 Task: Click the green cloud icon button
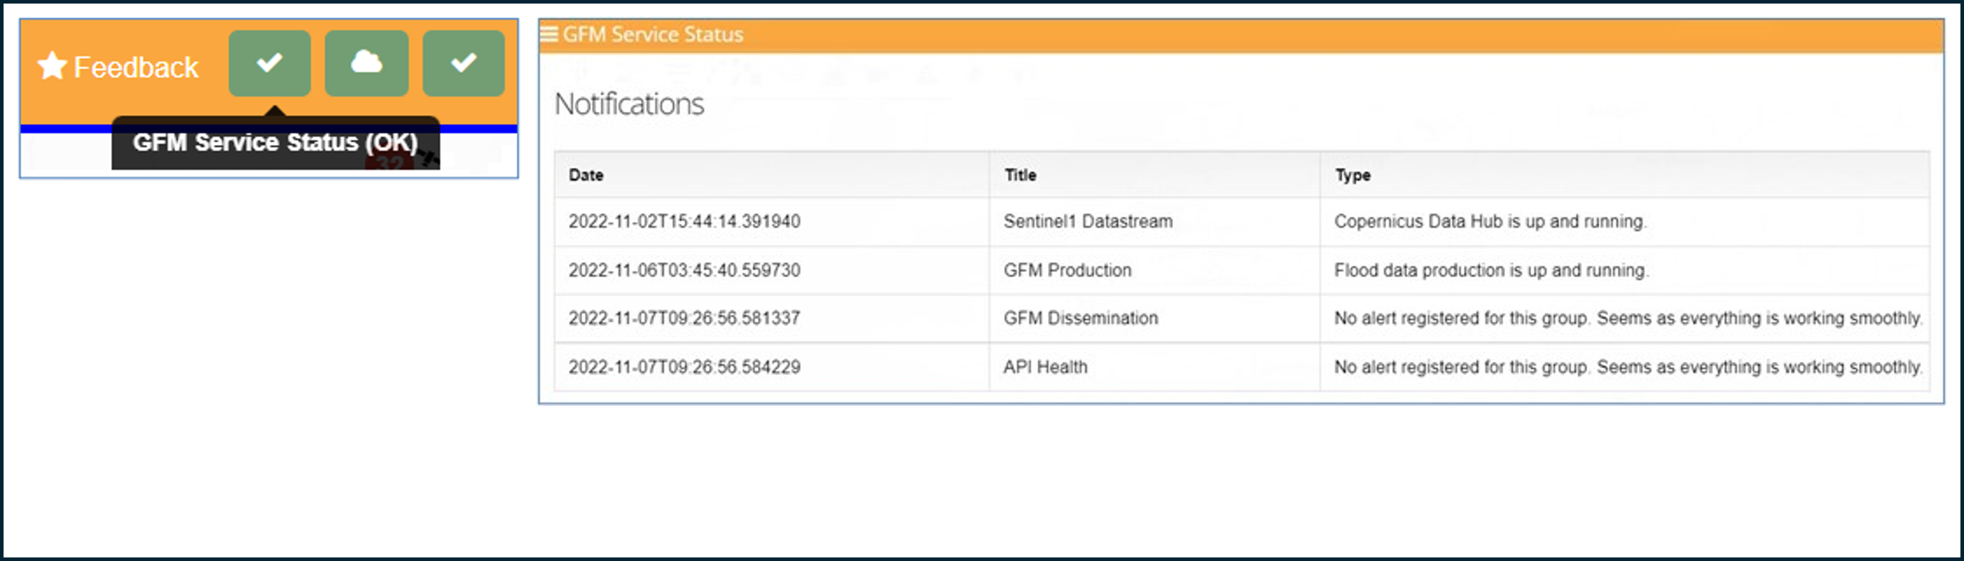pyautogui.click(x=366, y=63)
